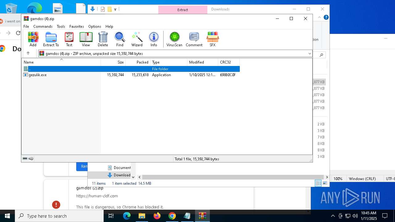Switch to Chrome on the taskbar
395x222 pixels.
[172, 216]
